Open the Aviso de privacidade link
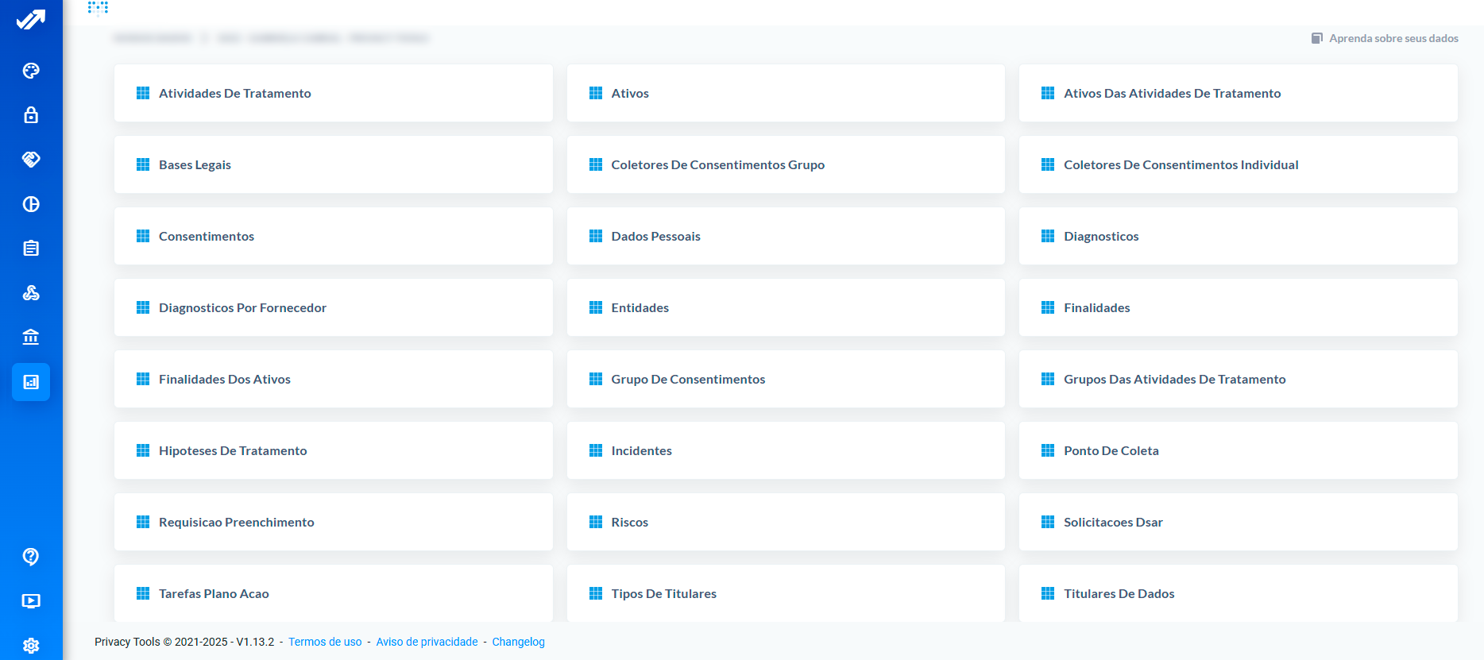 pos(427,642)
